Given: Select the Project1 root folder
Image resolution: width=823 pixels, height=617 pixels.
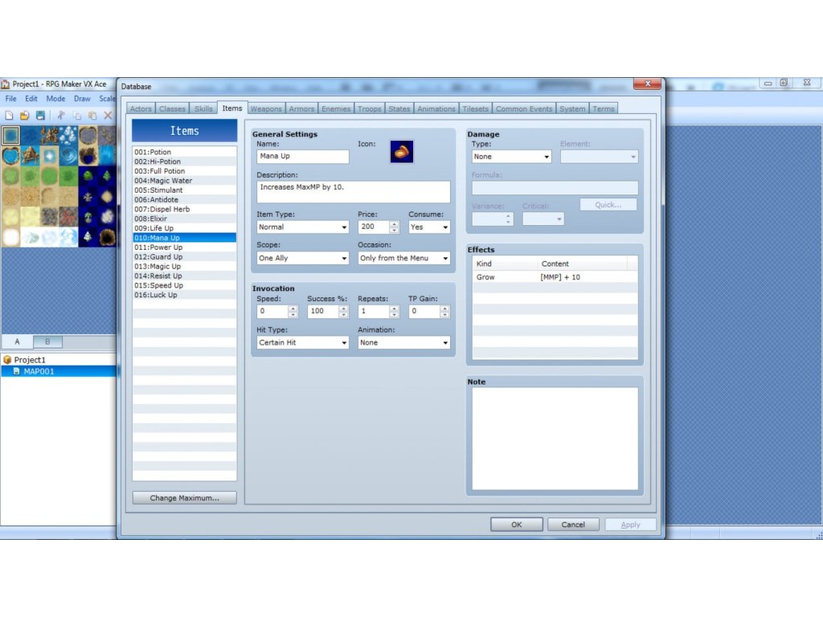Looking at the screenshot, I should [x=30, y=360].
